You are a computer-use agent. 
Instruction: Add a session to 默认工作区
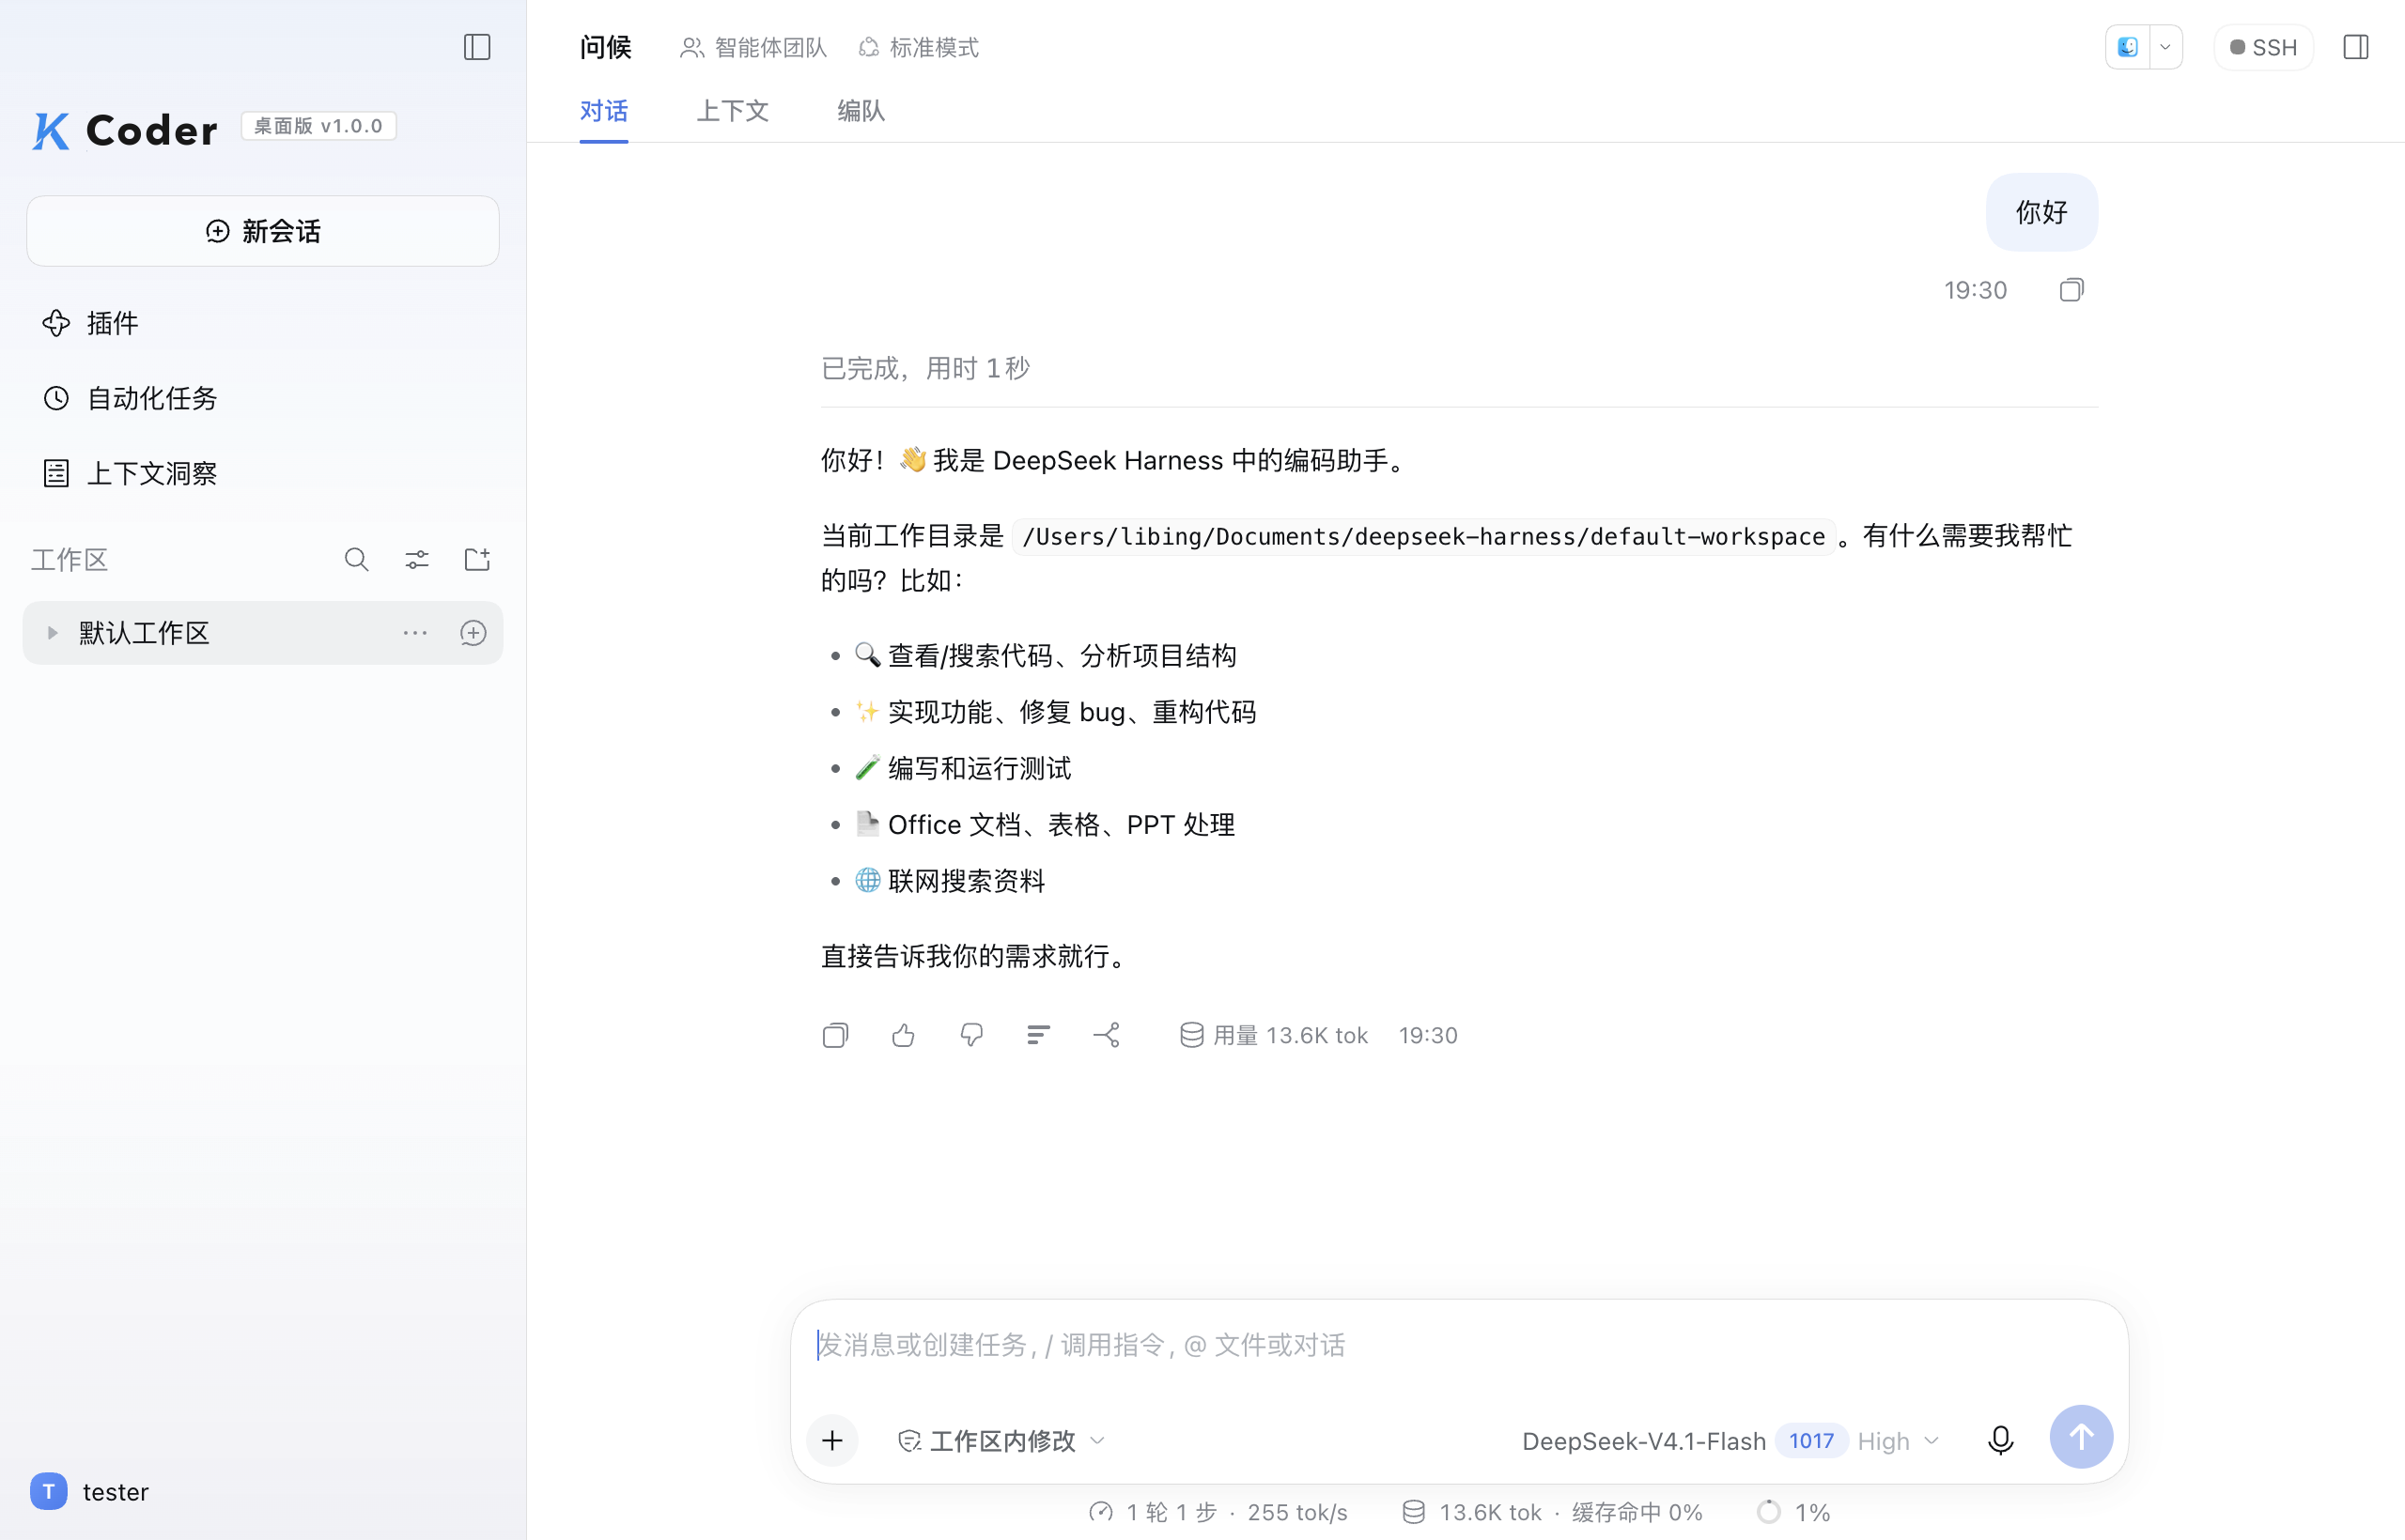coord(473,633)
